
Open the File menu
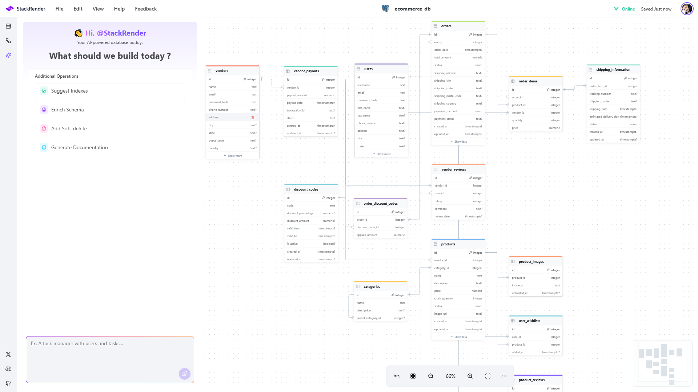(59, 9)
